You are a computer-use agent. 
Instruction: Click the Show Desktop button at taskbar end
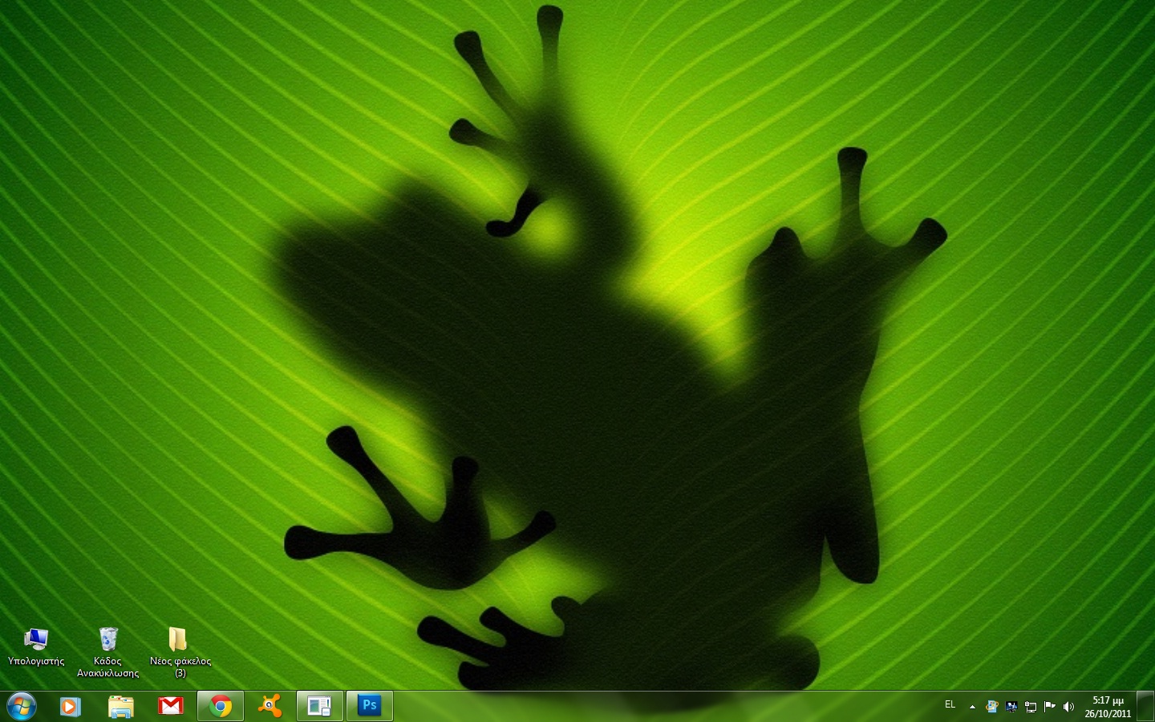click(1145, 706)
